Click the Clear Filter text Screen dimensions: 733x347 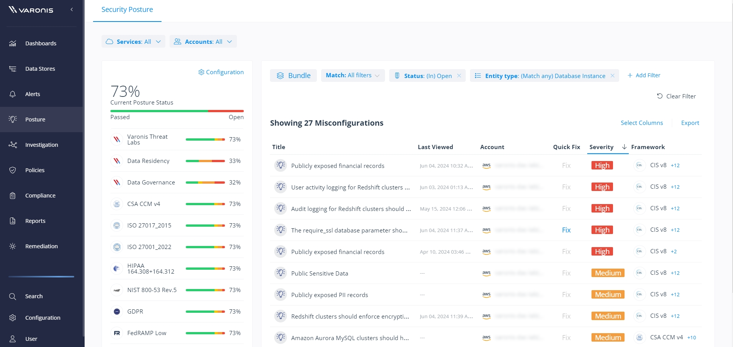pyautogui.click(x=681, y=96)
